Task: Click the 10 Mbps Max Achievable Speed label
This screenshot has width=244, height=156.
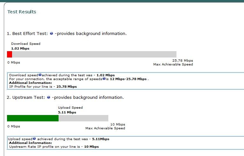Action: click(105, 126)
